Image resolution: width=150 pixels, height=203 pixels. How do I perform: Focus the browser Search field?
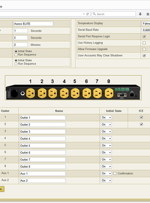114,14
